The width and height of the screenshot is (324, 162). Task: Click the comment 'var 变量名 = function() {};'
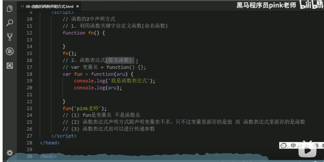coord(104,67)
